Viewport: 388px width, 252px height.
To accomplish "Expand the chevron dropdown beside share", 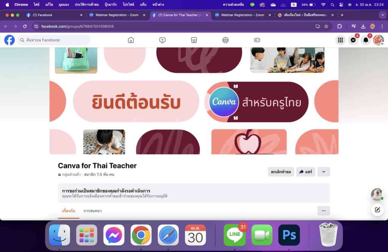I will coord(324,172).
